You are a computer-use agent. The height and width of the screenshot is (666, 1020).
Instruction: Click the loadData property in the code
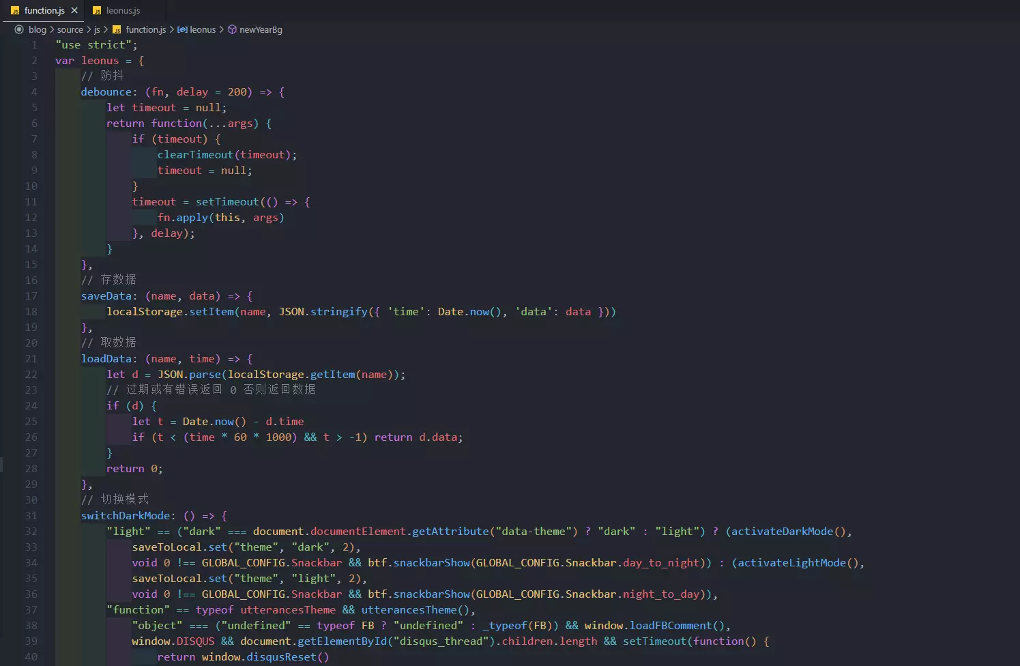(106, 359)
